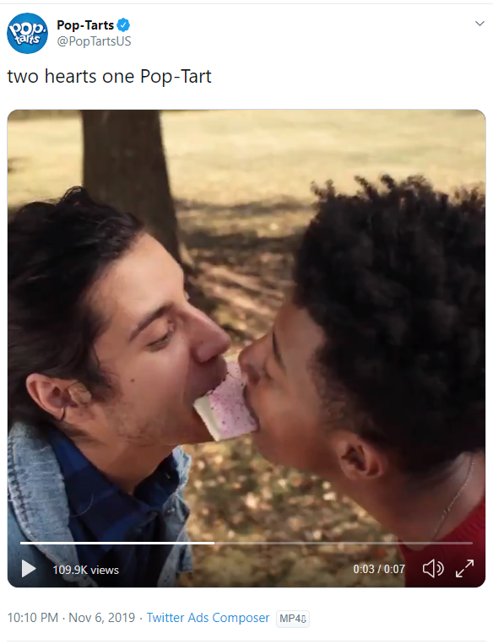
Task: Mute the video with the speaker icon
Action: tap(433, 569)
